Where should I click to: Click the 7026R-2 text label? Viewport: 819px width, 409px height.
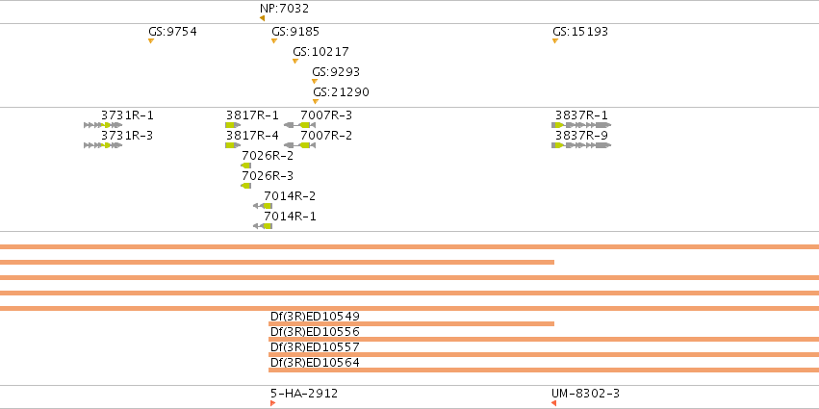coord(268,156)
